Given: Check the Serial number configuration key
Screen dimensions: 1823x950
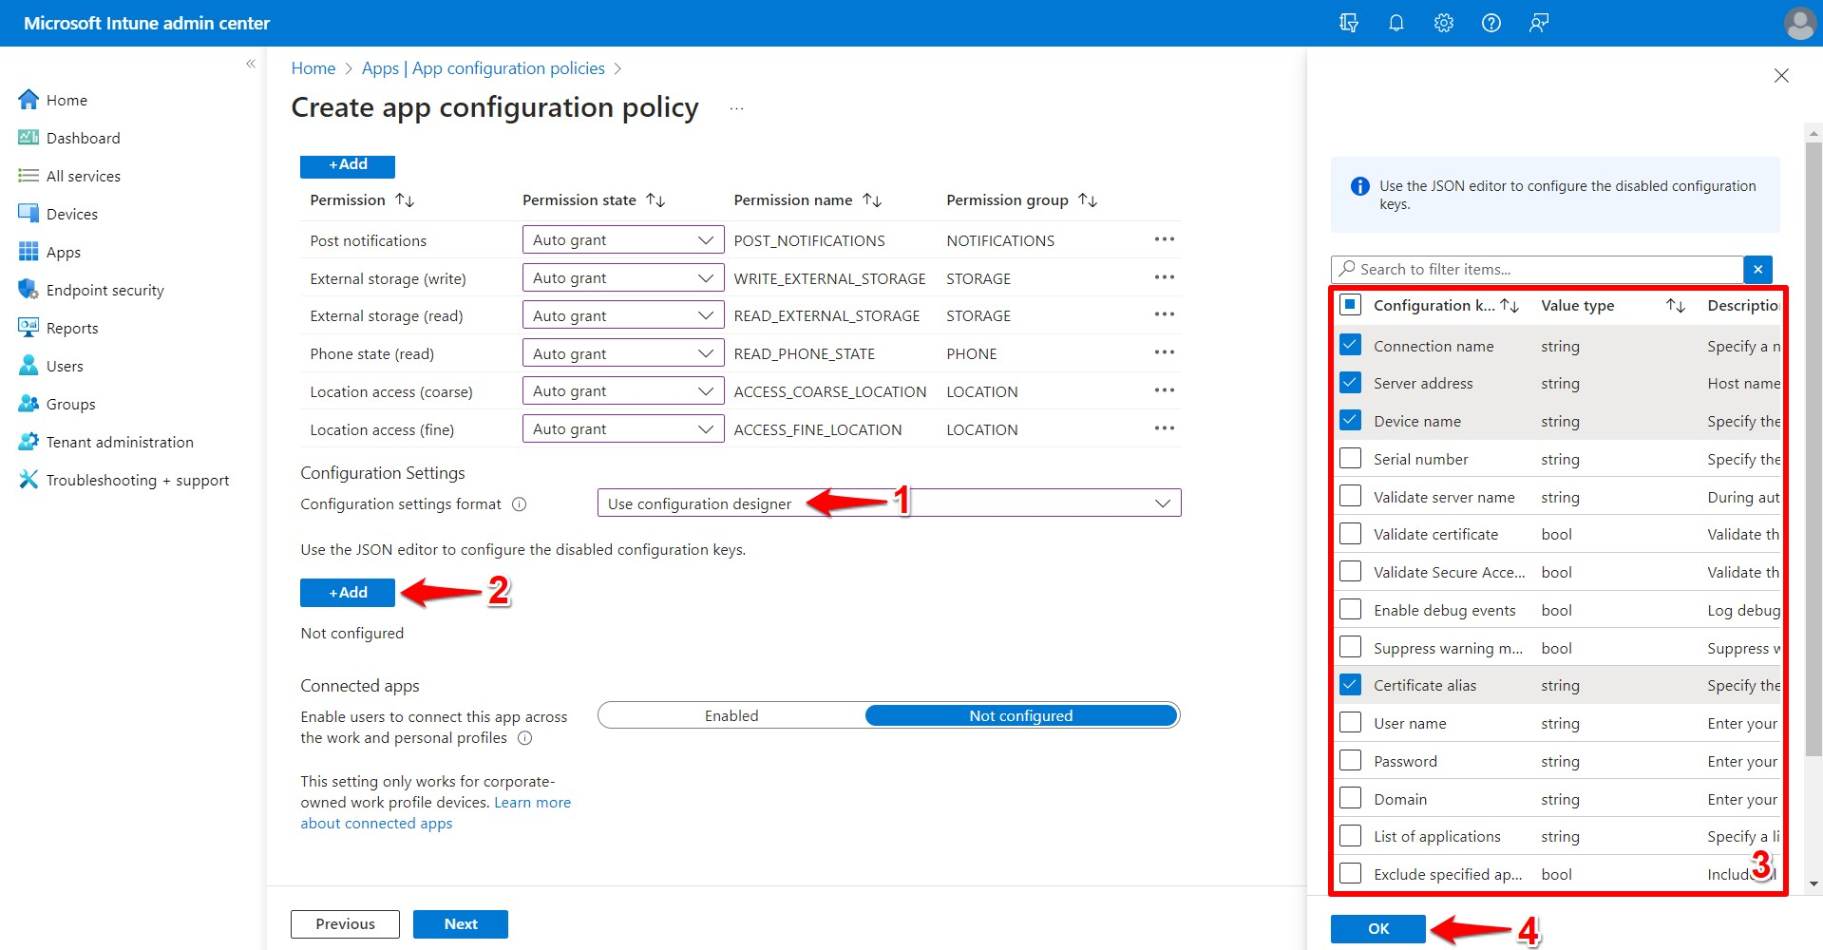Looking at the screenshot, I should pyautogui.click(x=1350, y=458).
